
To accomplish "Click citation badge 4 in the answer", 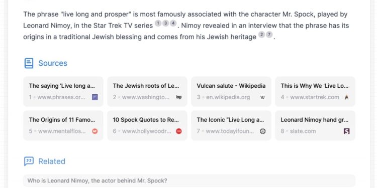I will pyautogui.click(x=173, y=23).
